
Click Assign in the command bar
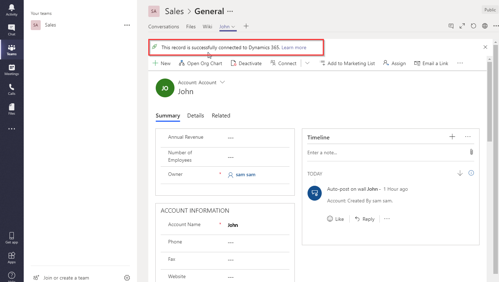tap(394, 63)
